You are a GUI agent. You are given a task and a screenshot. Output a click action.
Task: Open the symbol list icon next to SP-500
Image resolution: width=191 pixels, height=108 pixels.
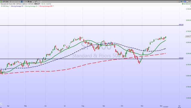(x=10, y=2)
